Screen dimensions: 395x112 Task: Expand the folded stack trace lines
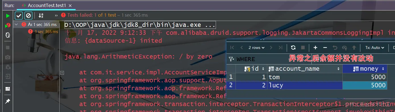[62, 73]
